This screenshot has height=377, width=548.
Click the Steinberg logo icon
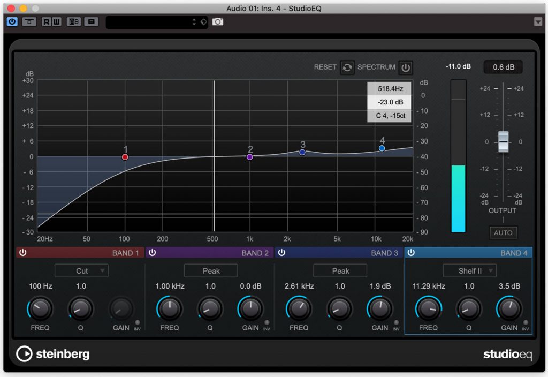tap(23, 354)
